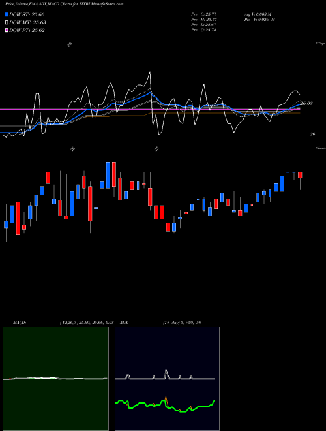Select the 'DOW ST: 25.66' legend label

coord(27,14)
